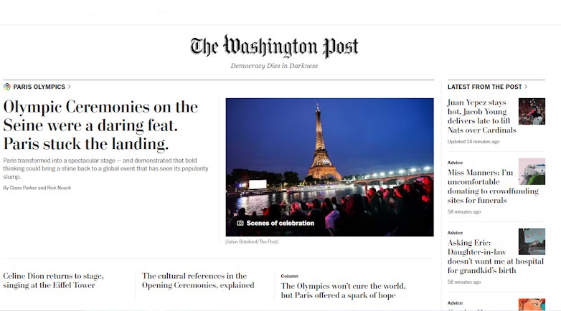Image resolution: width=561 pixels, height=311 pixels.
Task: Read Asking Eric daughter-in-law hospital column
Action: tap(495, 257)
